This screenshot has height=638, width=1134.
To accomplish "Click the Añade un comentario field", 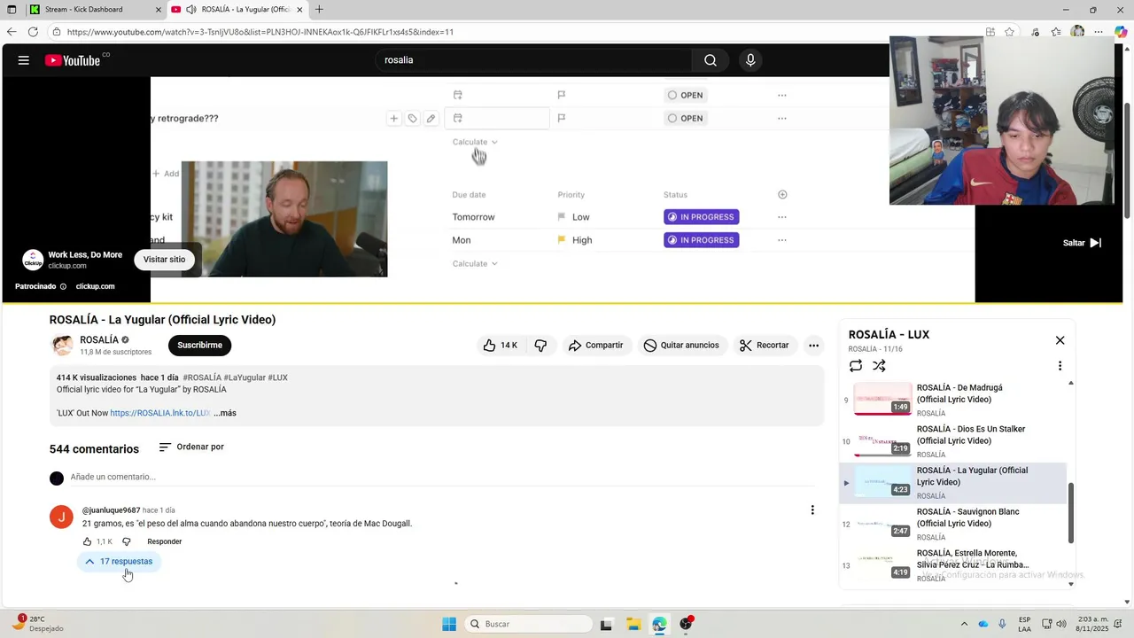I will (x=442, y=477).
